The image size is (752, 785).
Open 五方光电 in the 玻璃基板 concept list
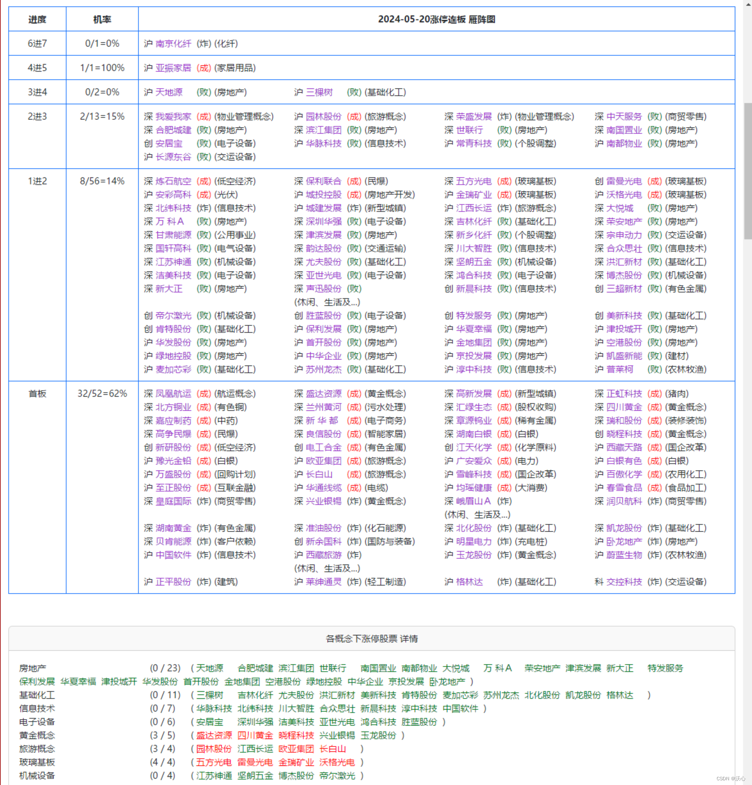(214, 762)
